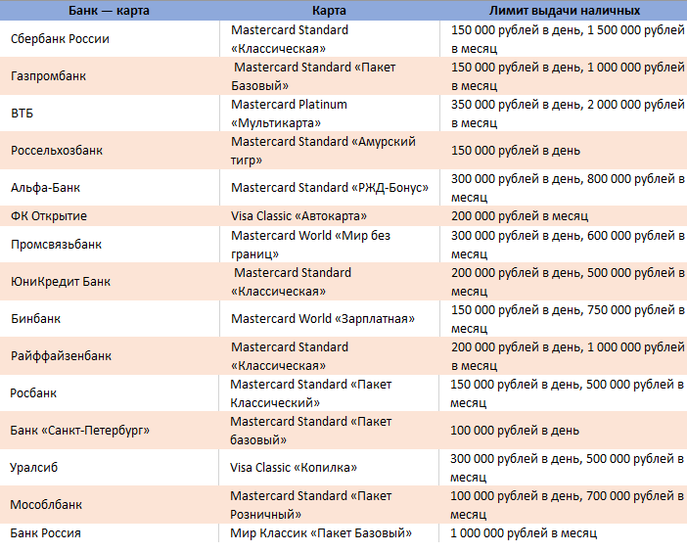Screen dimensions: 687x552
Task: Click 'Mastercard Standard «РЖД-Бонус»' cell
Action: [330, 188]
